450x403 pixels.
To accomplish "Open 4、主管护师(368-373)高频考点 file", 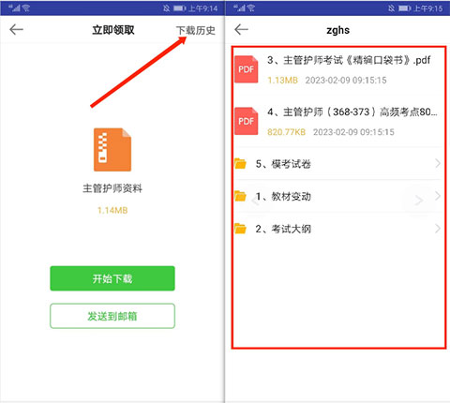I will [x=337, y=121].
